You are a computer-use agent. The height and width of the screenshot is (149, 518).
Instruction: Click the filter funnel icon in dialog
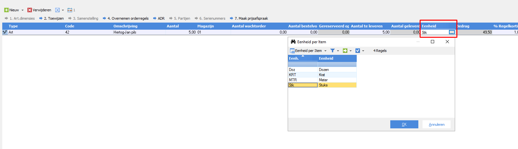tap(333, 51)
